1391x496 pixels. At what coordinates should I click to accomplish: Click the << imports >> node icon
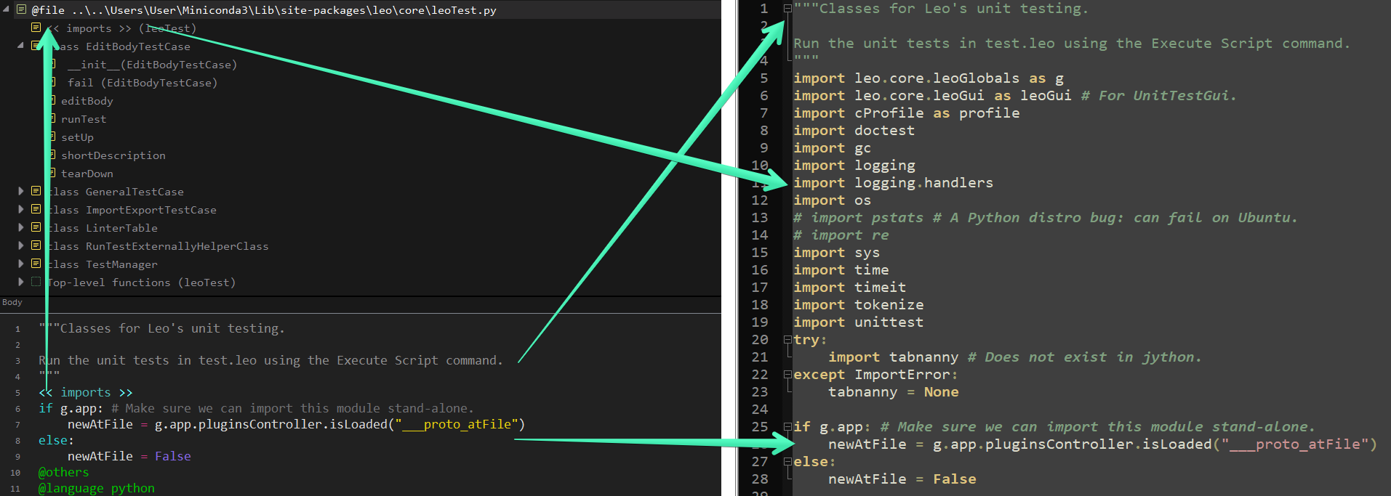tap(36, 28)
